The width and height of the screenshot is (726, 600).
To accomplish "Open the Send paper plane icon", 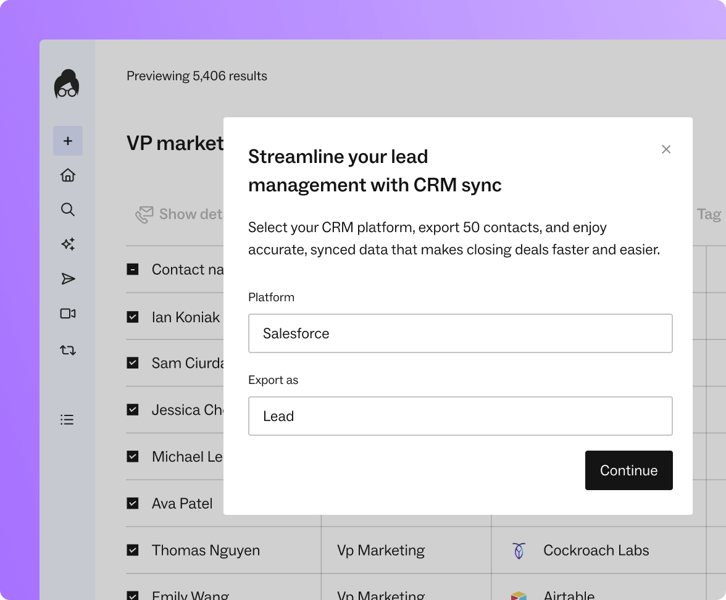I will pos(68,279).
